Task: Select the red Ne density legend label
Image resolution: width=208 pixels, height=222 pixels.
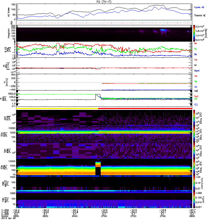Action: 196,60
